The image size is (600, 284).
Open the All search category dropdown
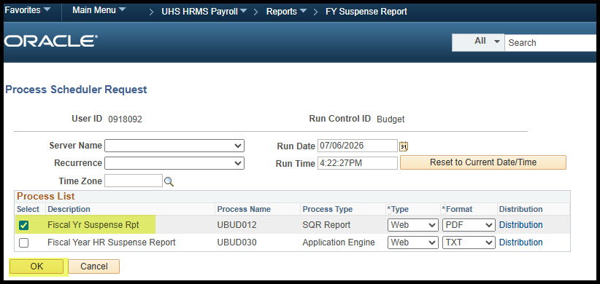478,42
